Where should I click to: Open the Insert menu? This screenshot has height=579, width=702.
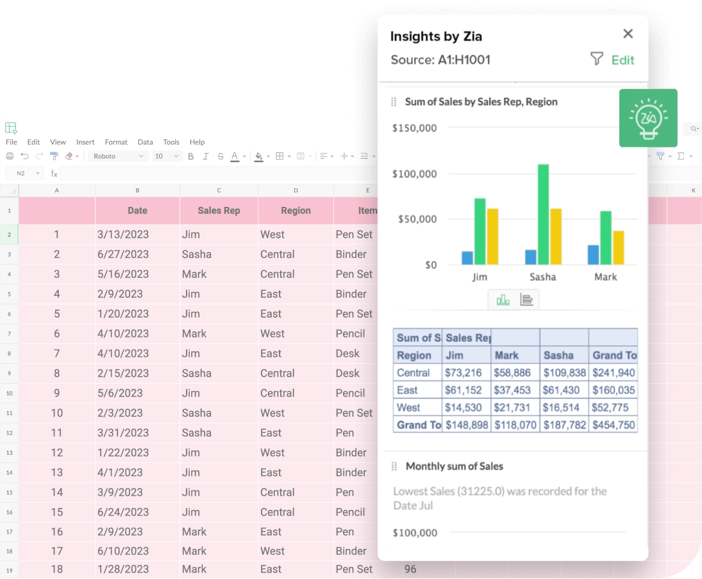pos(85,142)
